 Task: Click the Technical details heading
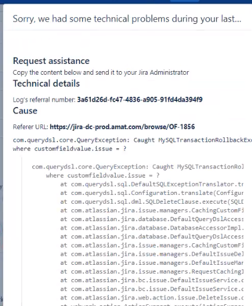(46, 84)
